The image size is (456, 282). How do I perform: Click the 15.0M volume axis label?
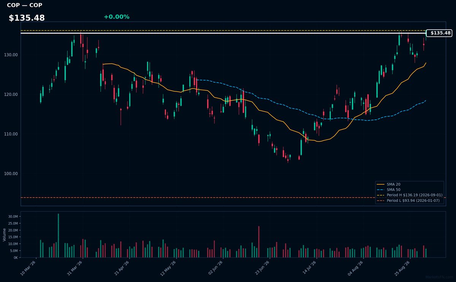13,237
